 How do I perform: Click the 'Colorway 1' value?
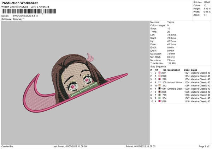point(19,19)
